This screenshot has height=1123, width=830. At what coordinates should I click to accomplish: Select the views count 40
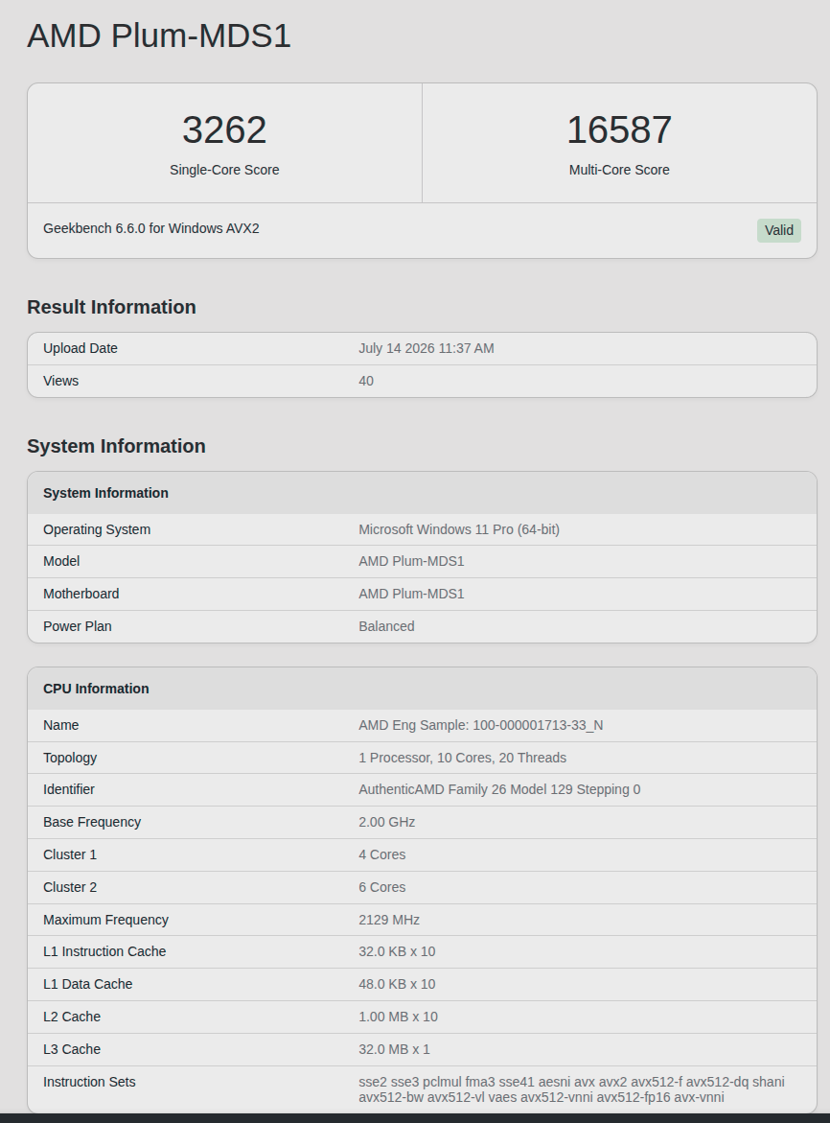tap(365, 381)
